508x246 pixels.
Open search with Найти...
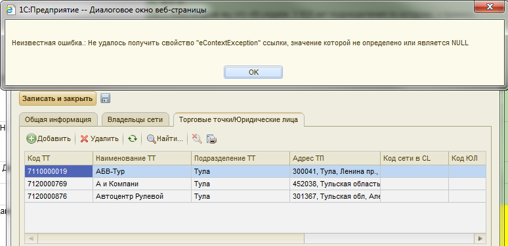point(165,139)
